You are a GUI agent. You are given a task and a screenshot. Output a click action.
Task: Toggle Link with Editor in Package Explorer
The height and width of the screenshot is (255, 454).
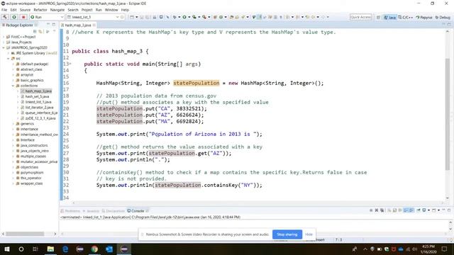tap(40, 31)
